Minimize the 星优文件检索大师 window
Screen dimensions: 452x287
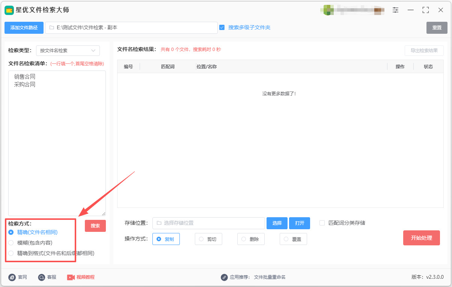click(411, 10)
